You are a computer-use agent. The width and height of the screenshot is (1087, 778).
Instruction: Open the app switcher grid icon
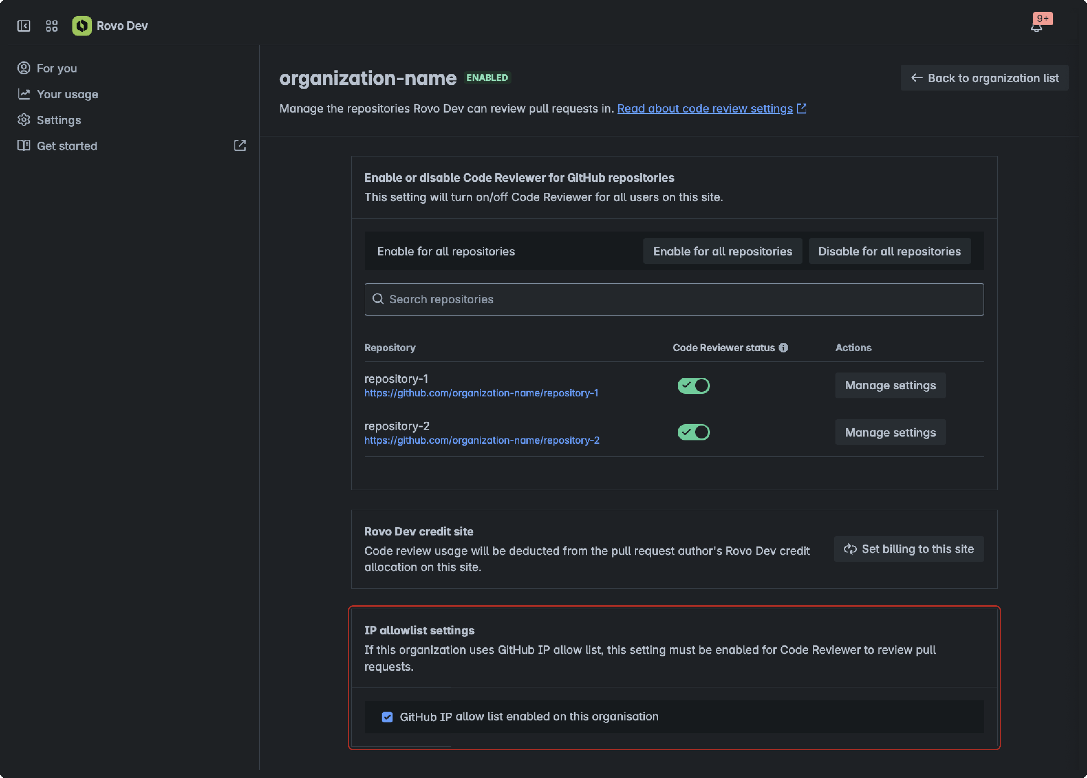click(x=52, y=26)
